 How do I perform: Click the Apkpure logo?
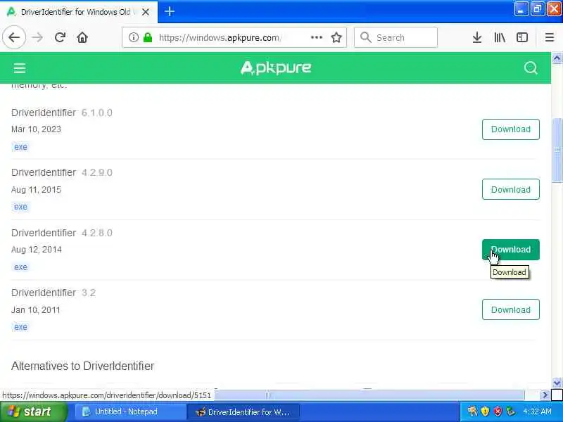(276, 68)
